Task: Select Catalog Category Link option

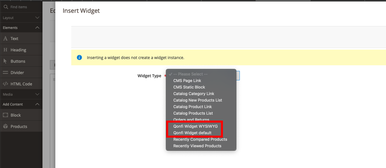Action: click(x=201, y=94)
